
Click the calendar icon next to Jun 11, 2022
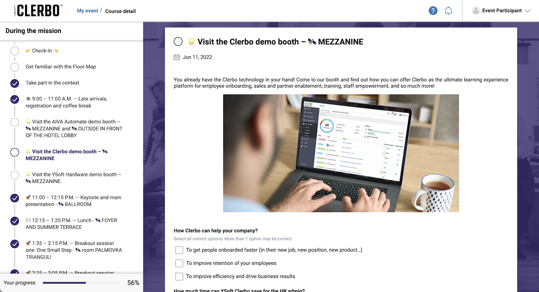click(x=176, y=57)
